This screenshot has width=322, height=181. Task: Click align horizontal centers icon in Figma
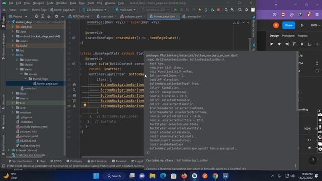(x=279, y=44)
